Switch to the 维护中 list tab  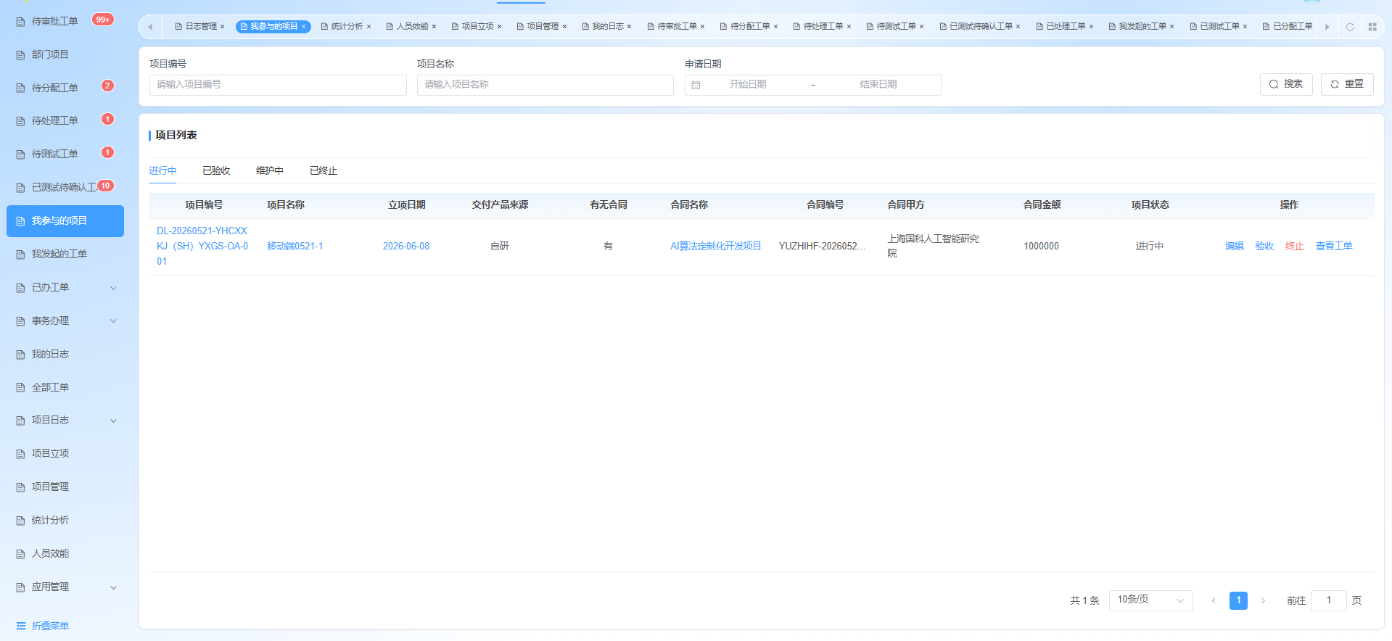coord(270,170)
